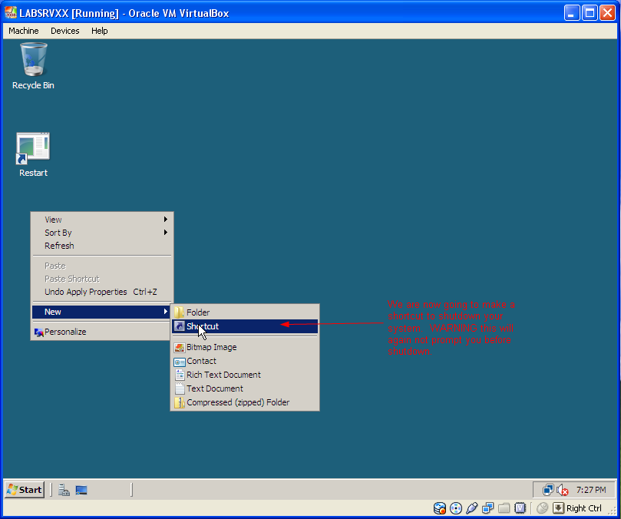The width and height of the screenshot is (621, 519).
Task: Click the VirtualBox shared folders status icon
Action: click(504, 508)
